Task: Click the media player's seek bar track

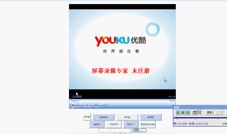Action: coord(122,100)
